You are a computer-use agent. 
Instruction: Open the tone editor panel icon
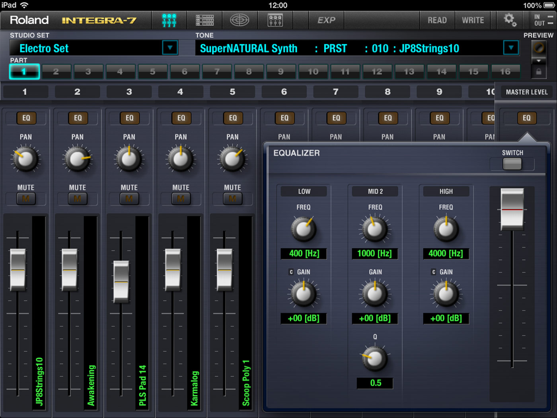point(275,20)
